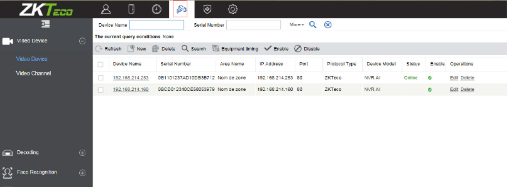This screenshot has height=187, width=507.
Task: Click into the Serial Number search field
Action: tap(253, 25)
